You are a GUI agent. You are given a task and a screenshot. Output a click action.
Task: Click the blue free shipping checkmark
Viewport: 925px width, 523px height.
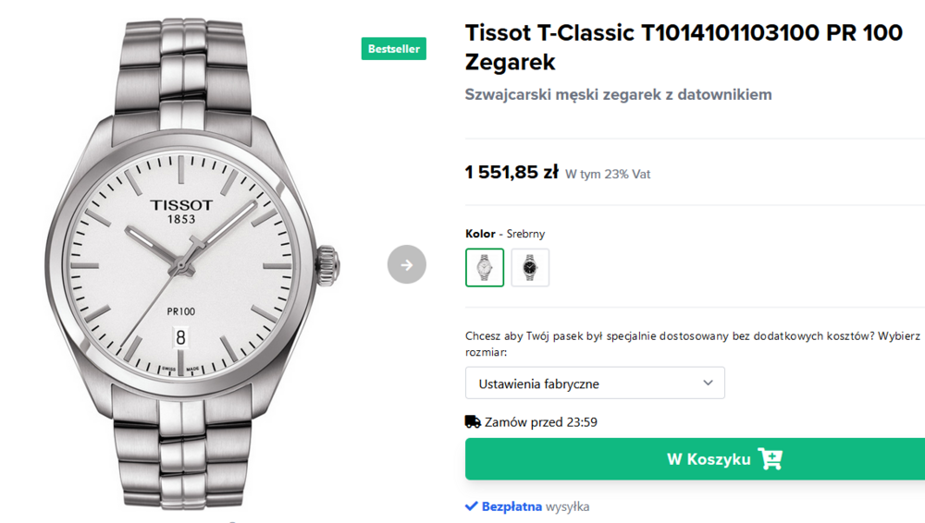[472, 506]
